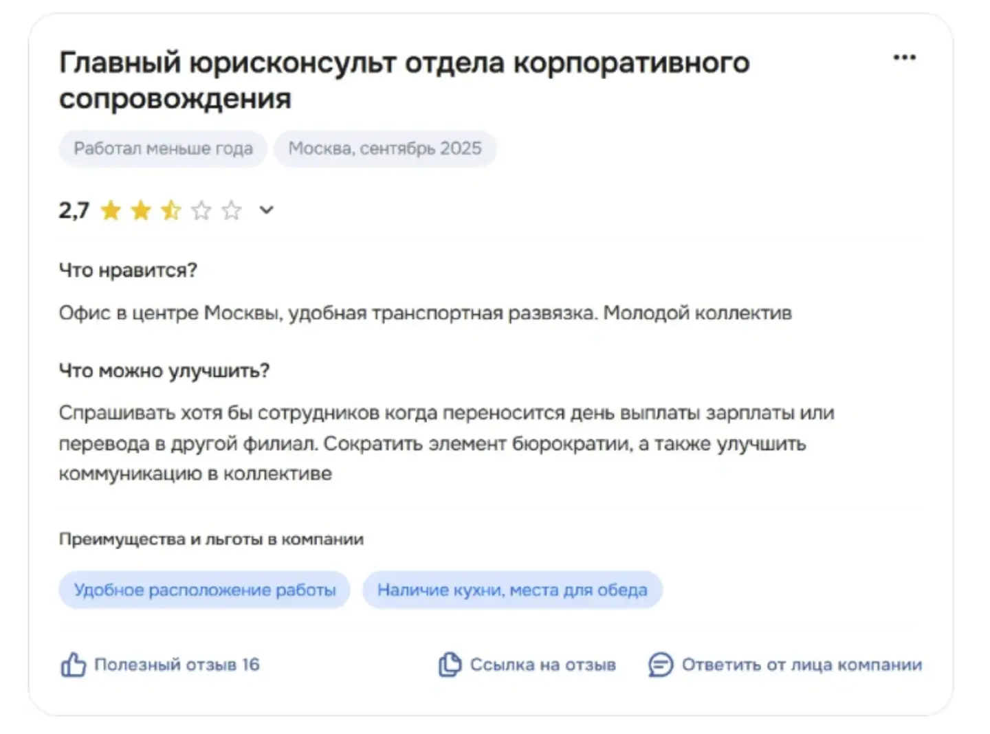990x734 pixels.
Task: Click the speech bubble reply icon
Action: tap(661, 665)
